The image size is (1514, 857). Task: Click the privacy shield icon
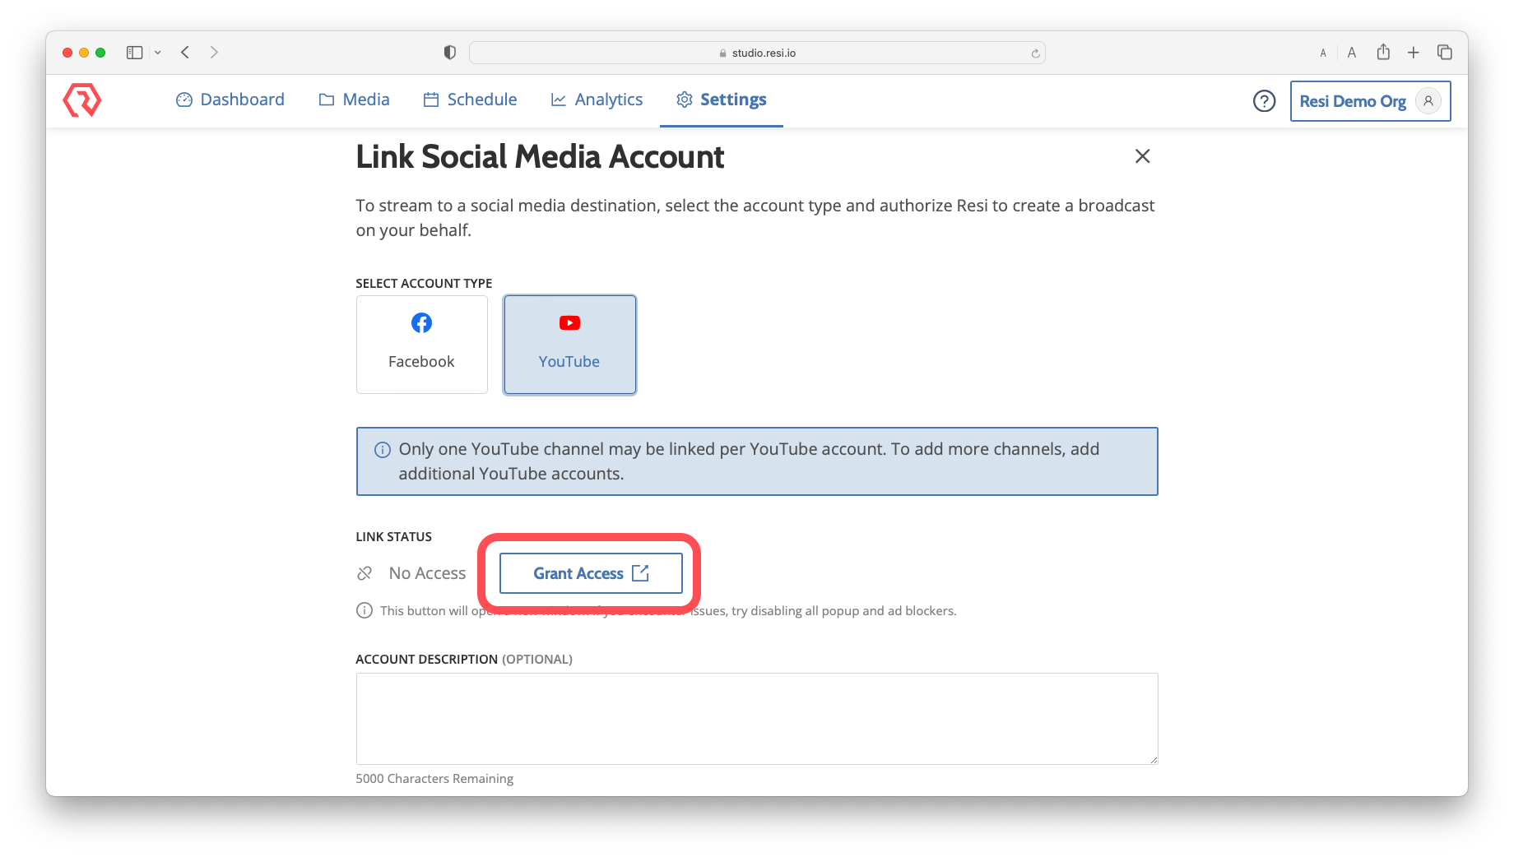[x=449, y=53]
